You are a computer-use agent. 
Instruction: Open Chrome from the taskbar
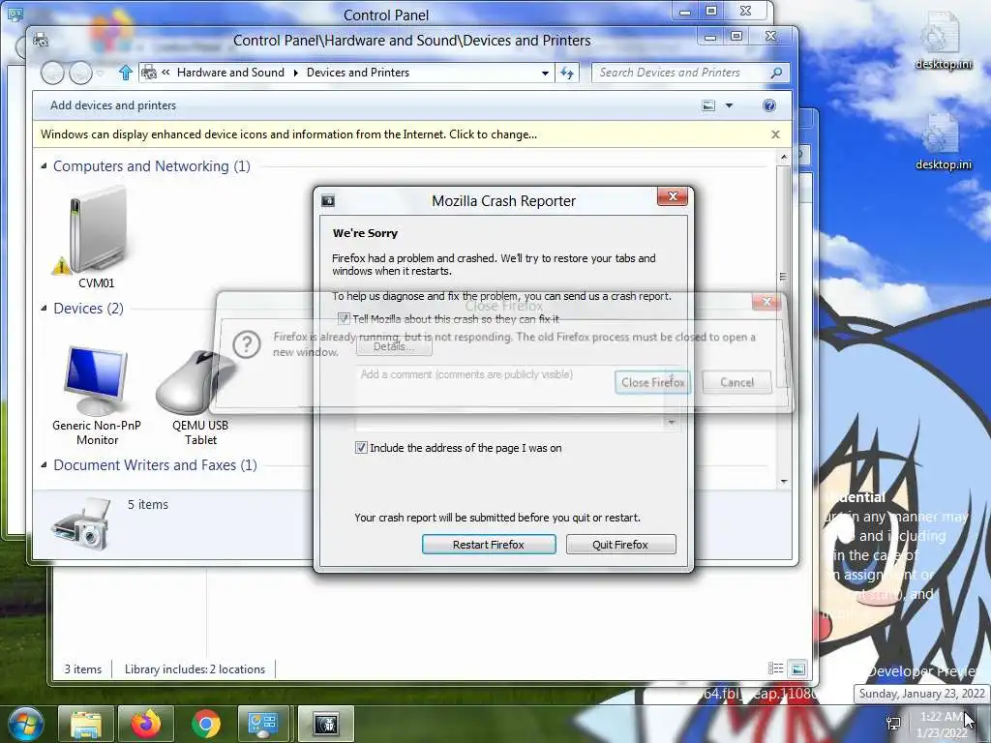coord(206,724)
